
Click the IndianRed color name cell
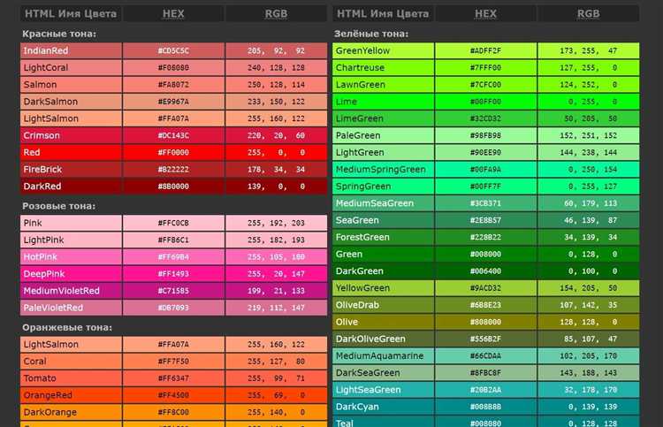71,50
